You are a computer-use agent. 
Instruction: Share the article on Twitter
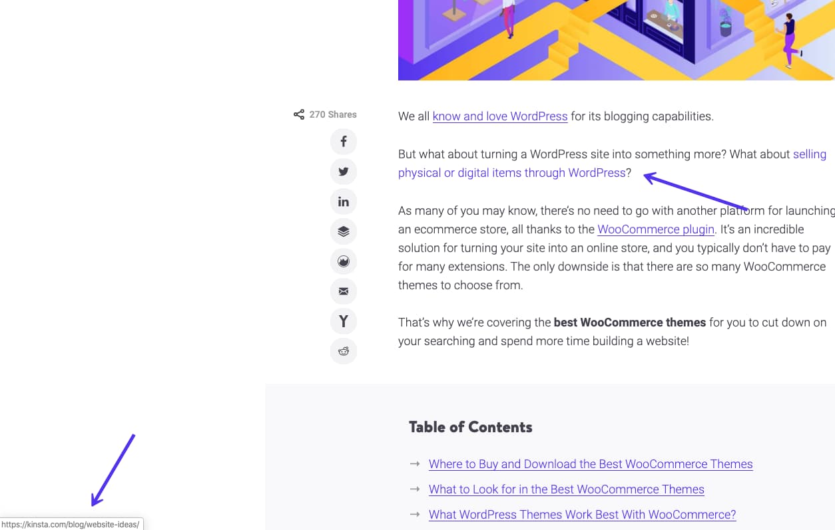[x=343, y=171]
